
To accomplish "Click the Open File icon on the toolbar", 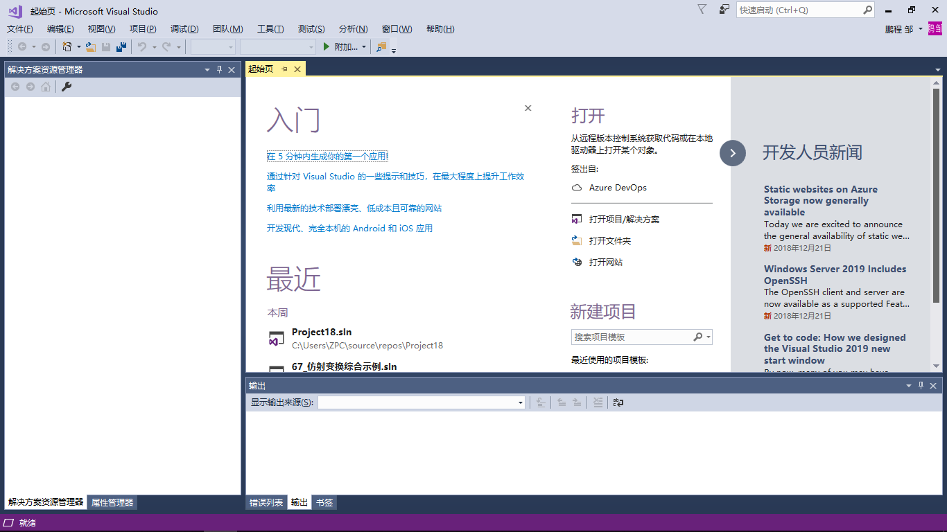I will point(91,46).
